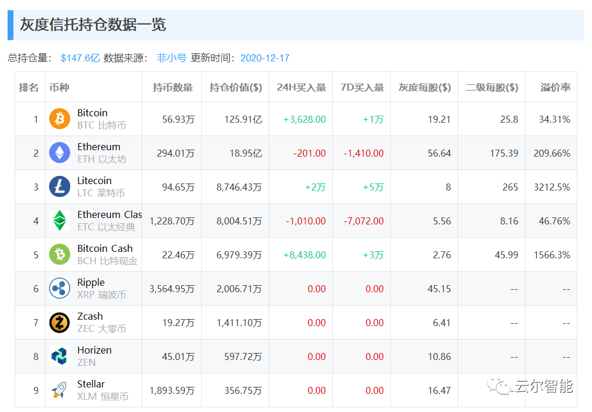Click the blue Ripple XRP icon

pyautogui.click(x=60, y=289)
